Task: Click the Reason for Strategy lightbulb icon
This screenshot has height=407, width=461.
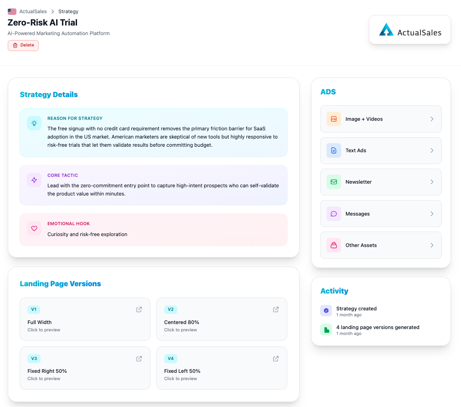Action: click(x=34, y=123)
